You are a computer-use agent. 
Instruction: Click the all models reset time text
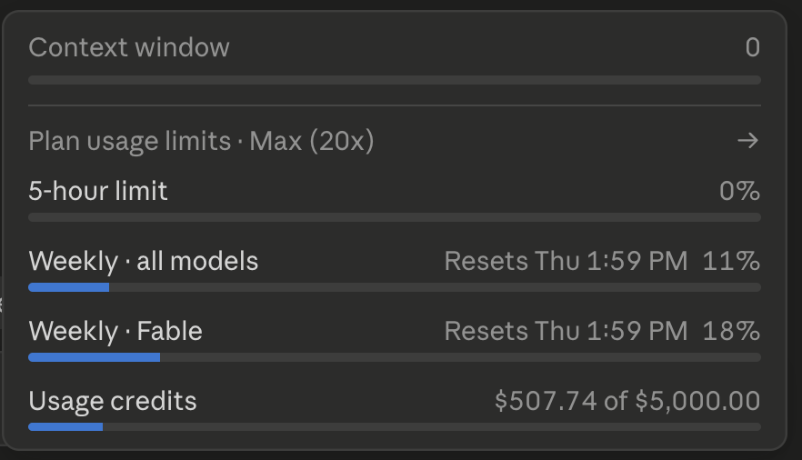pyautogui.click(x=566, y=261)
